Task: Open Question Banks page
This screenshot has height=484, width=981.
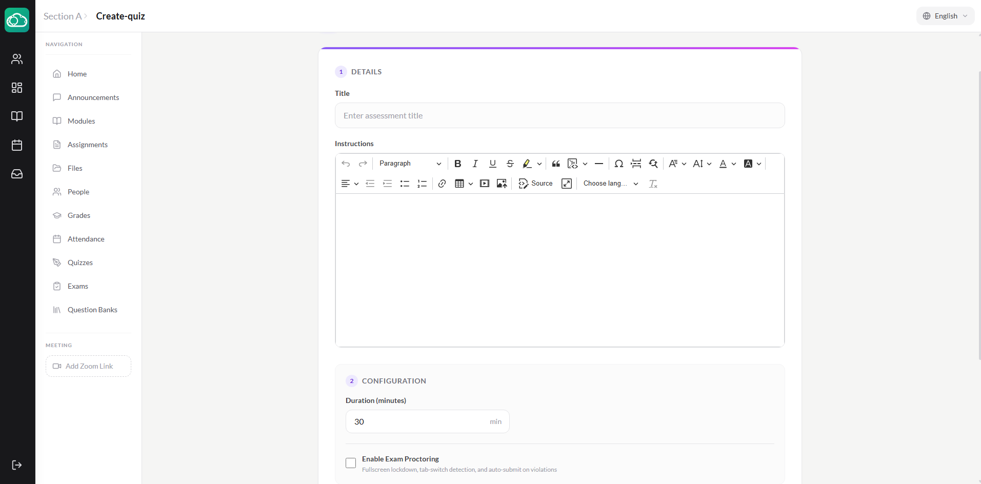Action: (88, 310)
